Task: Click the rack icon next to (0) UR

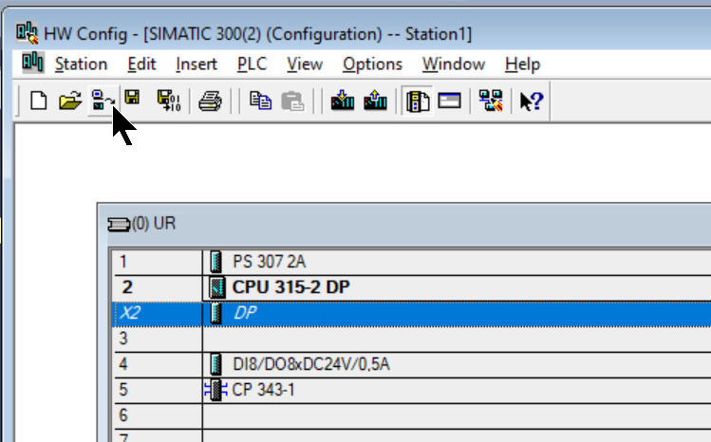Action: pos(119,224)
